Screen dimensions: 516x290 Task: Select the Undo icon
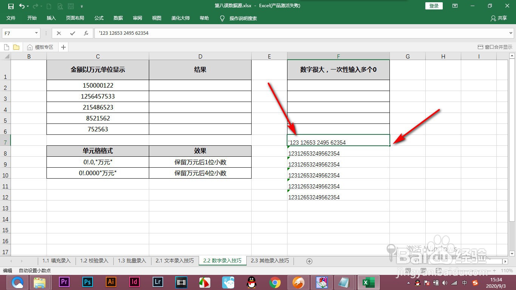[x=22, y=6]
